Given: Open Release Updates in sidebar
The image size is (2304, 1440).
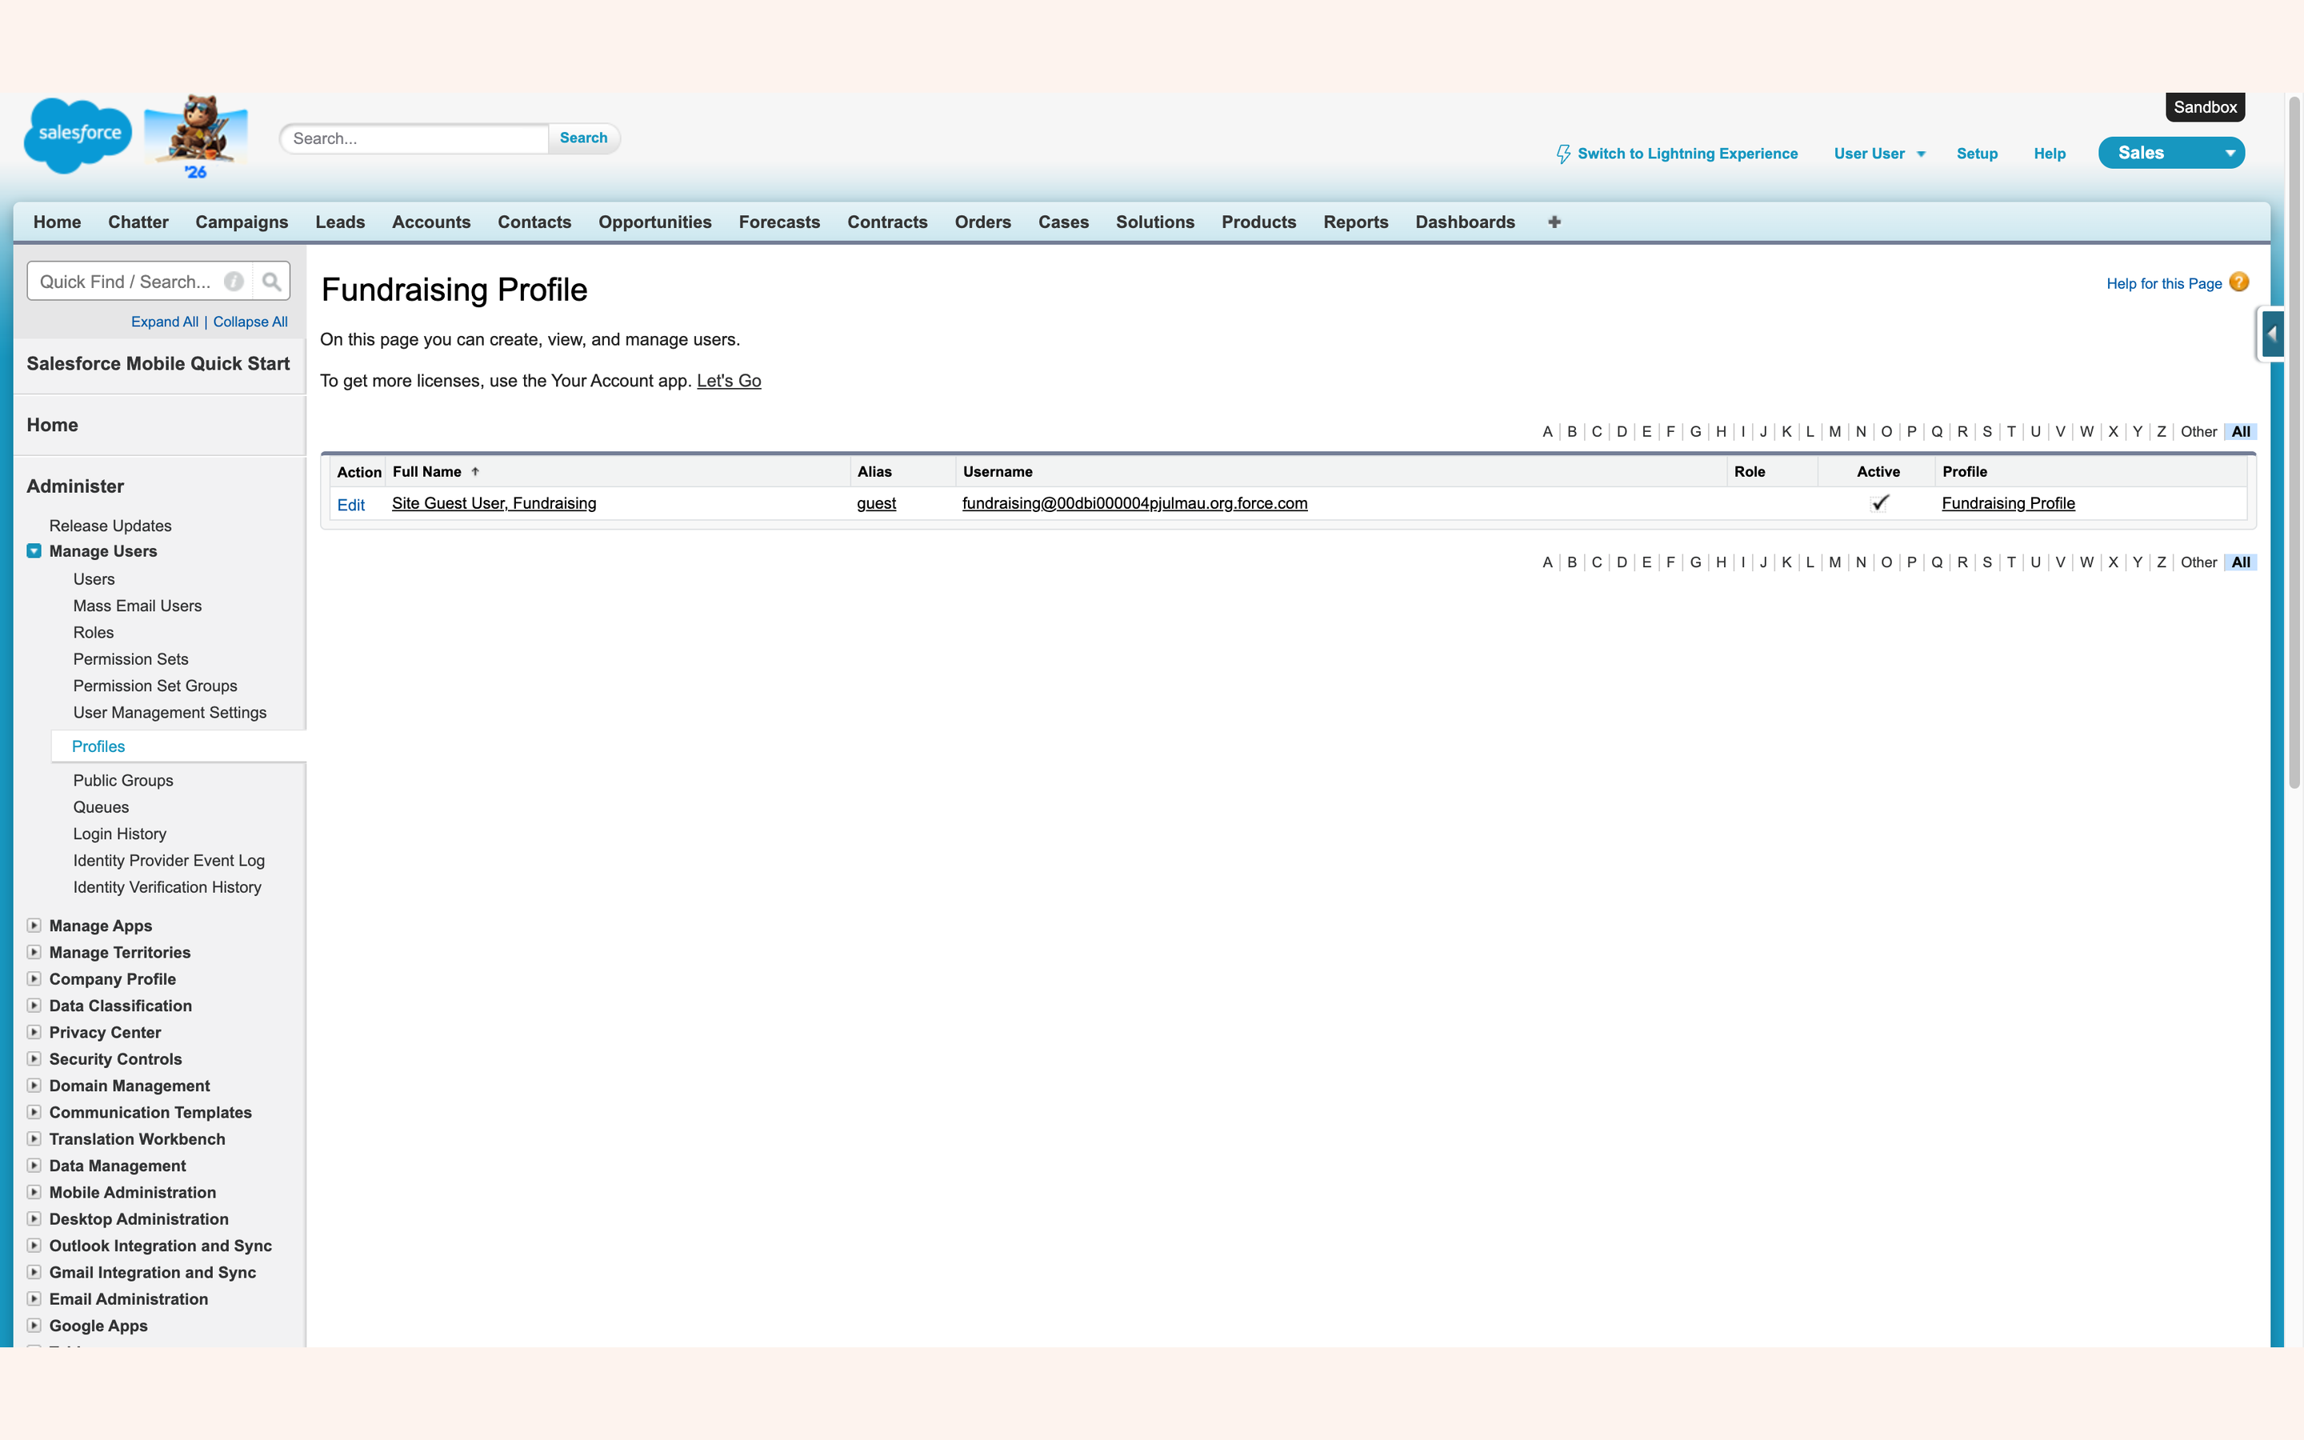Looking at the screenshot, I should coord(110,526).
